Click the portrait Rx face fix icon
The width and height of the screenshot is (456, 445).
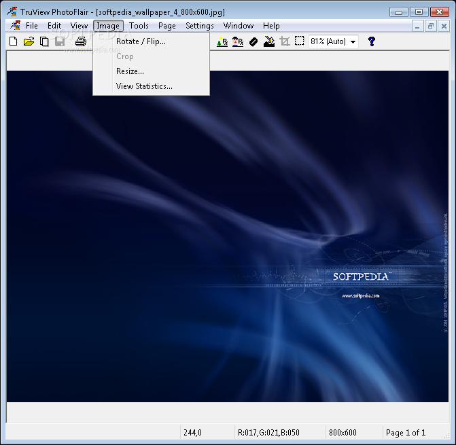tap(238, 41)
